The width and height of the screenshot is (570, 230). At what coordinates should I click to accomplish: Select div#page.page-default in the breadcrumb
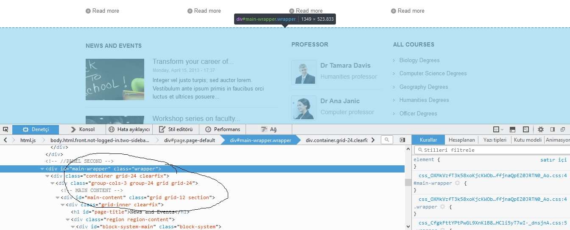click(x=189, y=140)
